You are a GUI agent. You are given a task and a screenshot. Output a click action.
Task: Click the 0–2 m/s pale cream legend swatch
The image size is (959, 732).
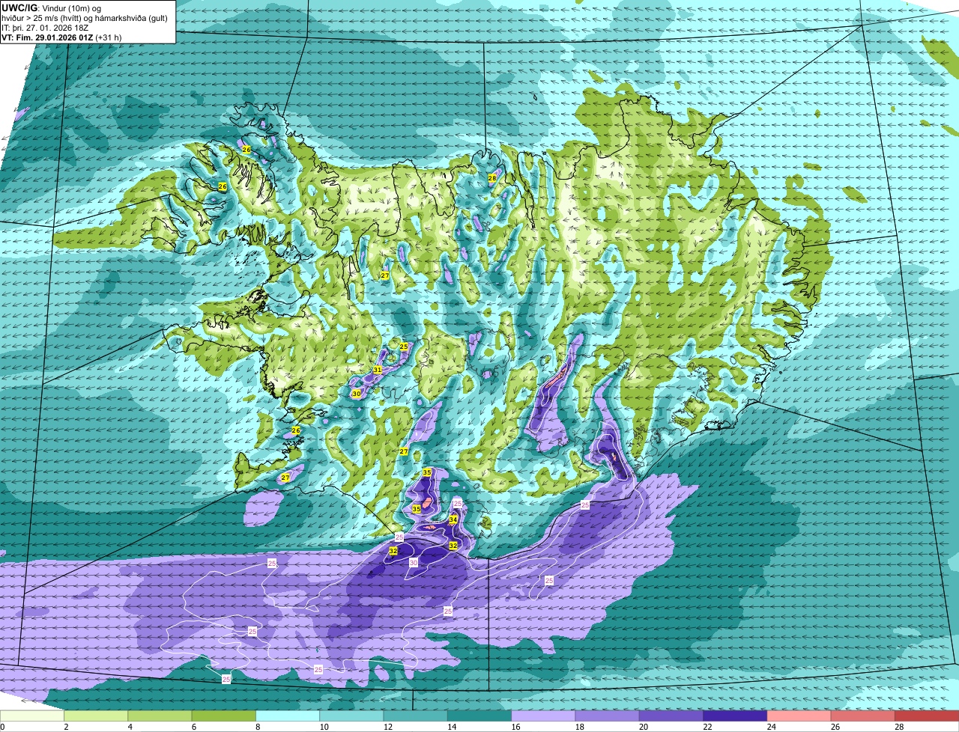31,716
